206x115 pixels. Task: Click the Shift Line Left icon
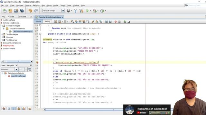[x=106, y=22]
